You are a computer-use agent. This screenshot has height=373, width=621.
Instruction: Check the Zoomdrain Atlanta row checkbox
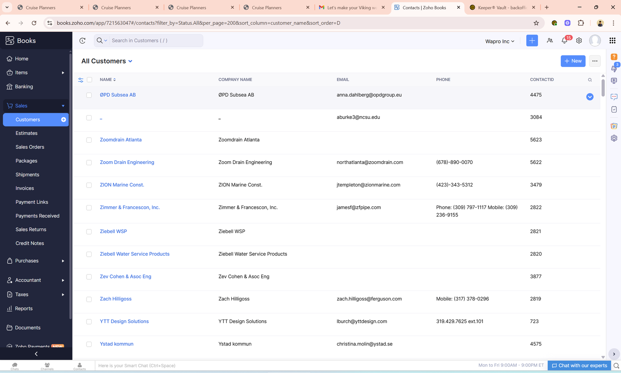click(89, 140)
